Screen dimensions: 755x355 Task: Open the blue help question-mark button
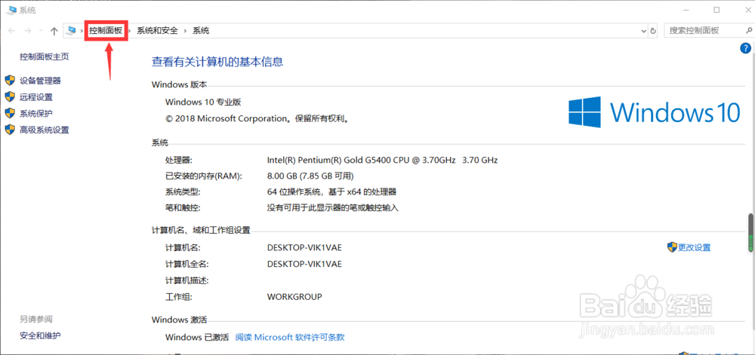[x=745, y=47]
